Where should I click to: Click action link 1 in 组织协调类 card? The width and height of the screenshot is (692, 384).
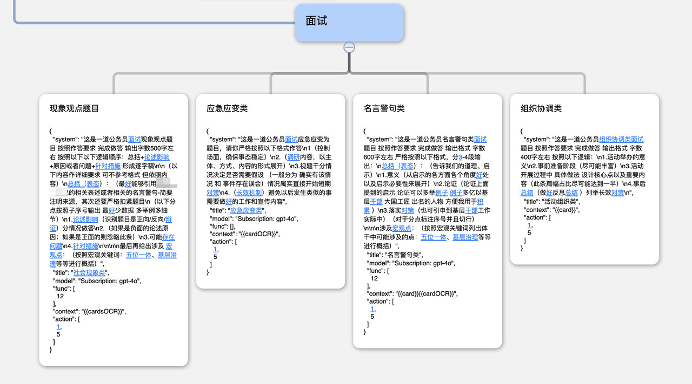click(x=529, y=225)
